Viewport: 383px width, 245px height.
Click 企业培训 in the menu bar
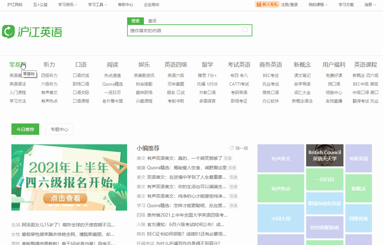pyautogui.click(x=151, y=4)
